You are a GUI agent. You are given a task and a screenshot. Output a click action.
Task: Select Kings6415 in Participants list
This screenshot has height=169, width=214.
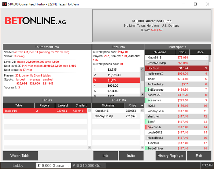coord(177,58)
